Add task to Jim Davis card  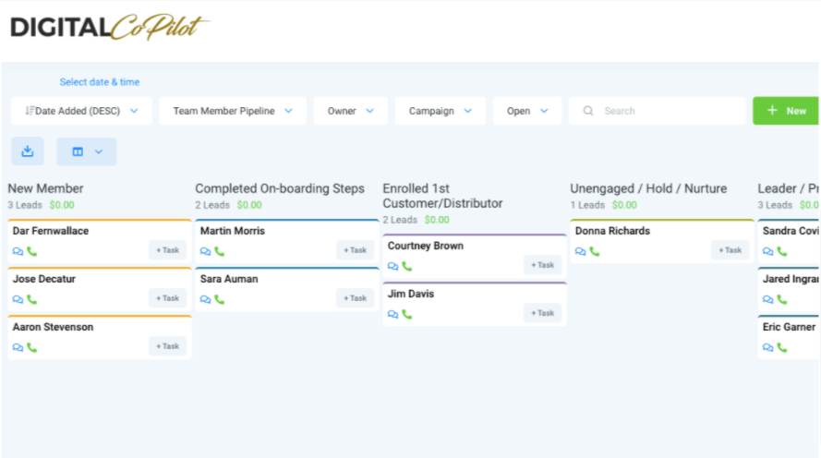[542, 313]
